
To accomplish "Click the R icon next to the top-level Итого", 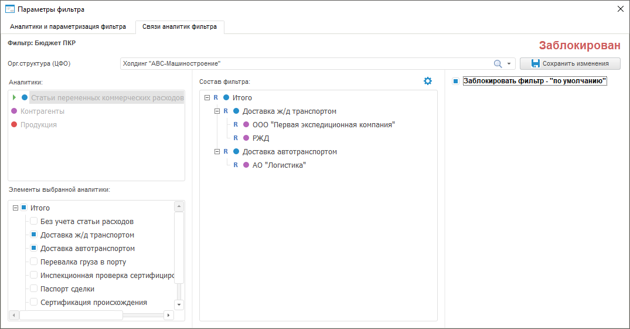I will point(216,97).
